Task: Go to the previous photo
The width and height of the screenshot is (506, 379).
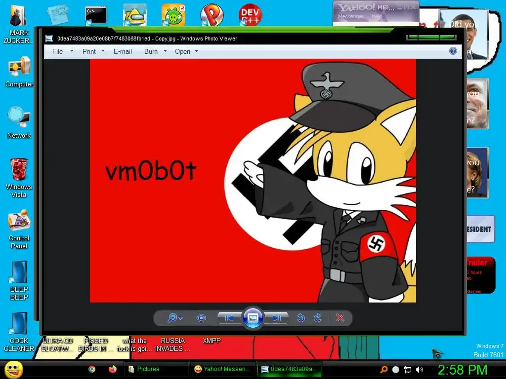Action: click(x=229, y=318)
